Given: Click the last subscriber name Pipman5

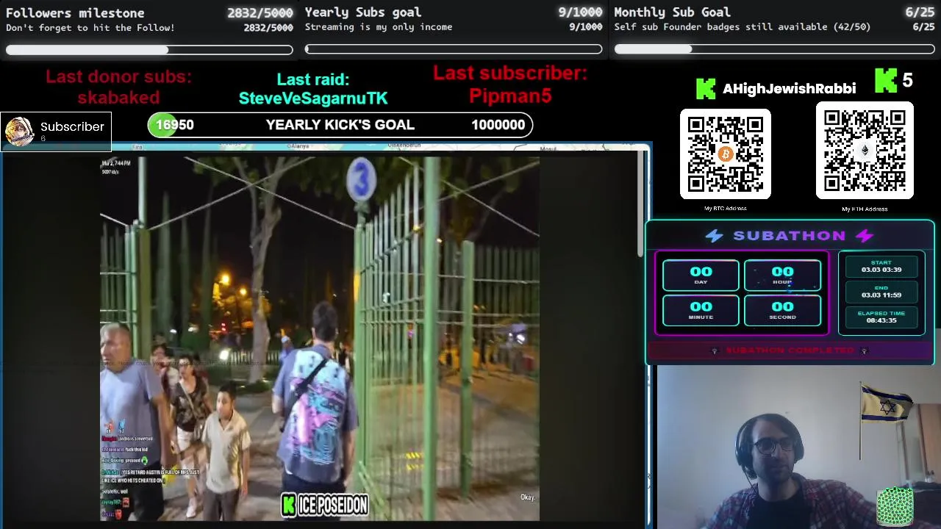Looking at the screenshot, I should [510, 96].
